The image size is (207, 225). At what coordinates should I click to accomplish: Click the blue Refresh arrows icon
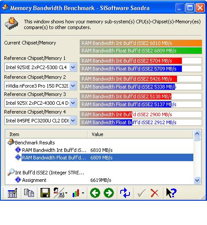pyautogui.click(x=125, y=193)
